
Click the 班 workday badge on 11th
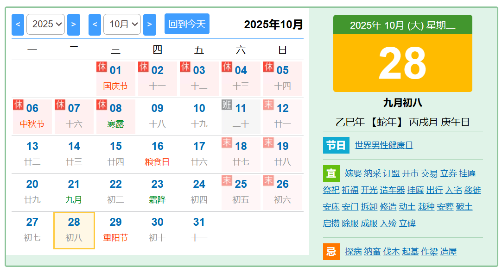coord(227,105)
